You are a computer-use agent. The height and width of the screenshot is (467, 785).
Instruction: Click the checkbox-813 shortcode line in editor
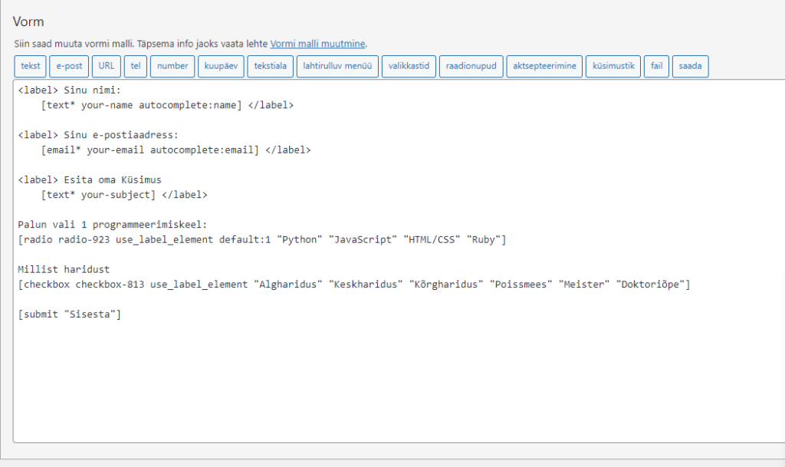pos(353,284)
